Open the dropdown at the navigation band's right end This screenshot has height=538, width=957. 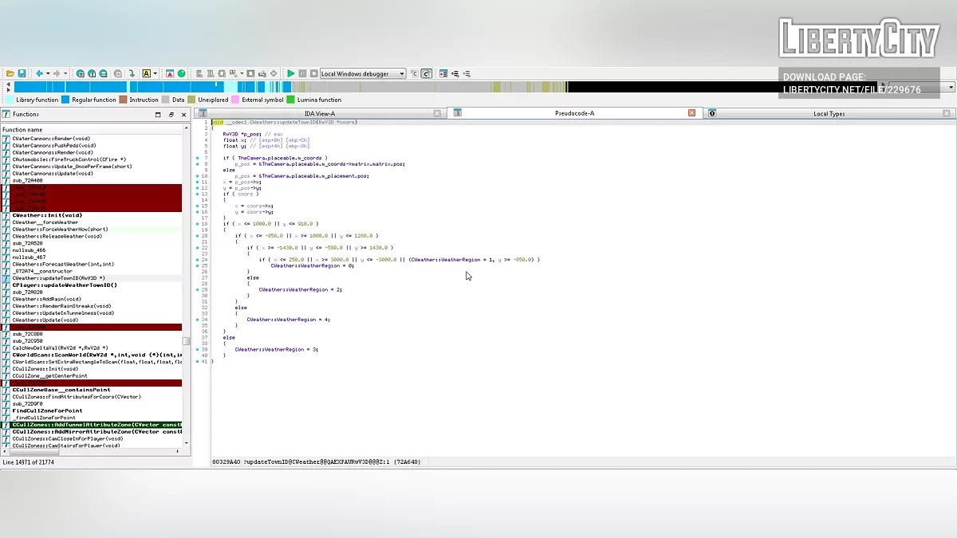coord(951,87)
